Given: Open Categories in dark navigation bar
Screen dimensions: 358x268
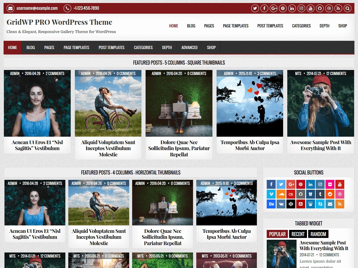Looking at the screenshot, I should click(x=143, y=47).
